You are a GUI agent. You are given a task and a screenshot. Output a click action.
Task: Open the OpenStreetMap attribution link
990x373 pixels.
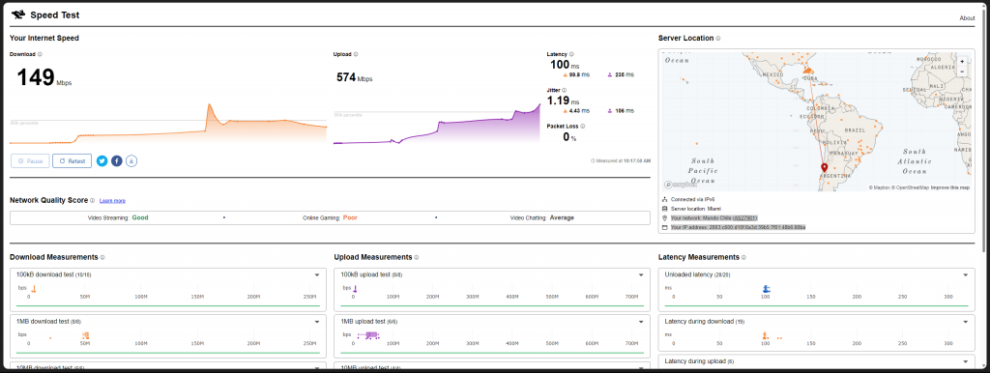pyautogui.click(x=911, y=187)
